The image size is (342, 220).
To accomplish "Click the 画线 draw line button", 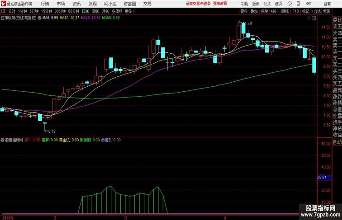I will 285,11.
